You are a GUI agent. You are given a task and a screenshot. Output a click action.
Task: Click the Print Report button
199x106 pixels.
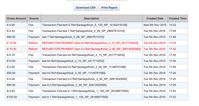click(109, 8)
